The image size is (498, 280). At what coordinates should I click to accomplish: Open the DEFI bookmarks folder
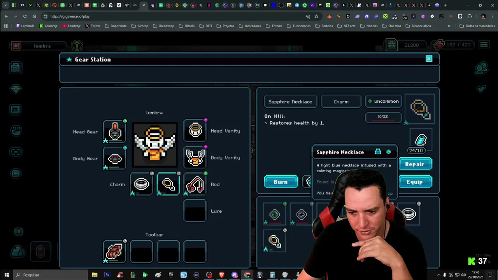pos(205,26)
